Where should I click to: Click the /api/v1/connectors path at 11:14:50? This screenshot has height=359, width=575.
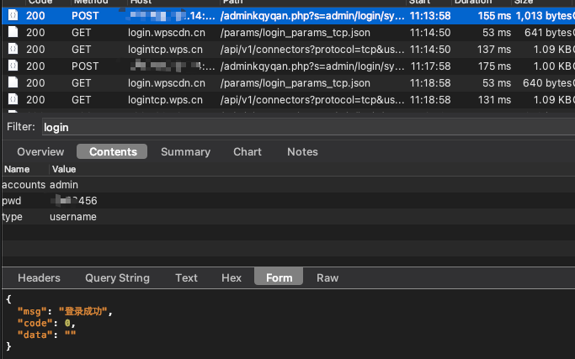[x=312, y=50]
